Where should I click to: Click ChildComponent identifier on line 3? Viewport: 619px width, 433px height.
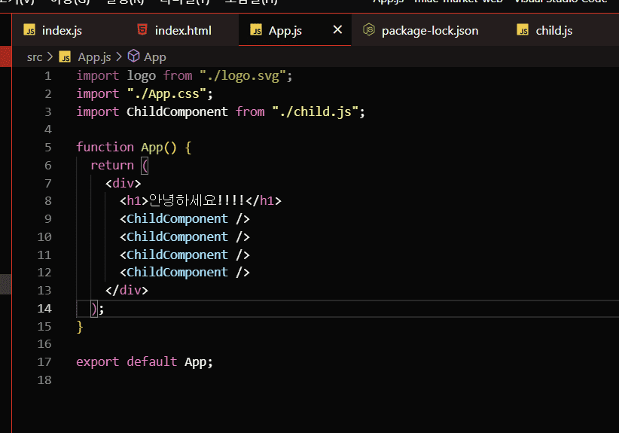click(177, 111)
